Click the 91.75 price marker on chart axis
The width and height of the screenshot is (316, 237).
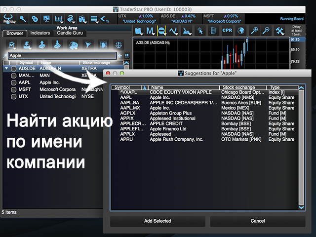pos(297,39)
